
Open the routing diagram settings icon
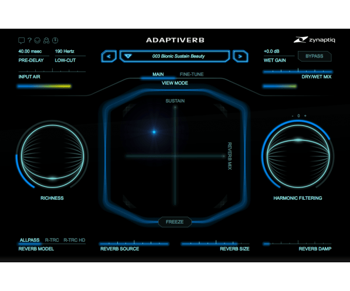(46, 40)
